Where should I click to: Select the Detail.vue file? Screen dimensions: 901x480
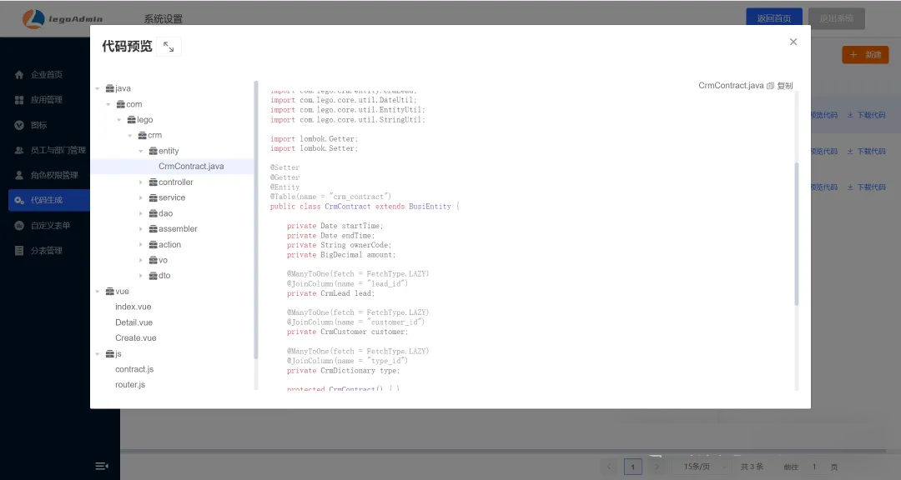click(x=133, y=322)
